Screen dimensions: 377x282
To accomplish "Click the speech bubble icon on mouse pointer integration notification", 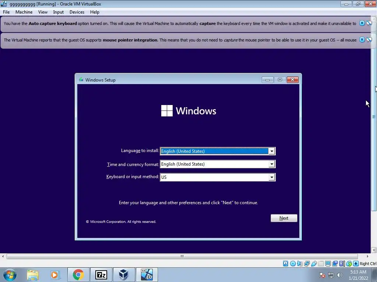I will (369, 40).
